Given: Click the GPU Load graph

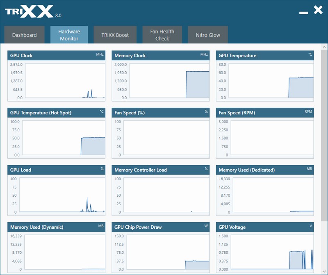Looking at the screenshot, I should 62,195.
